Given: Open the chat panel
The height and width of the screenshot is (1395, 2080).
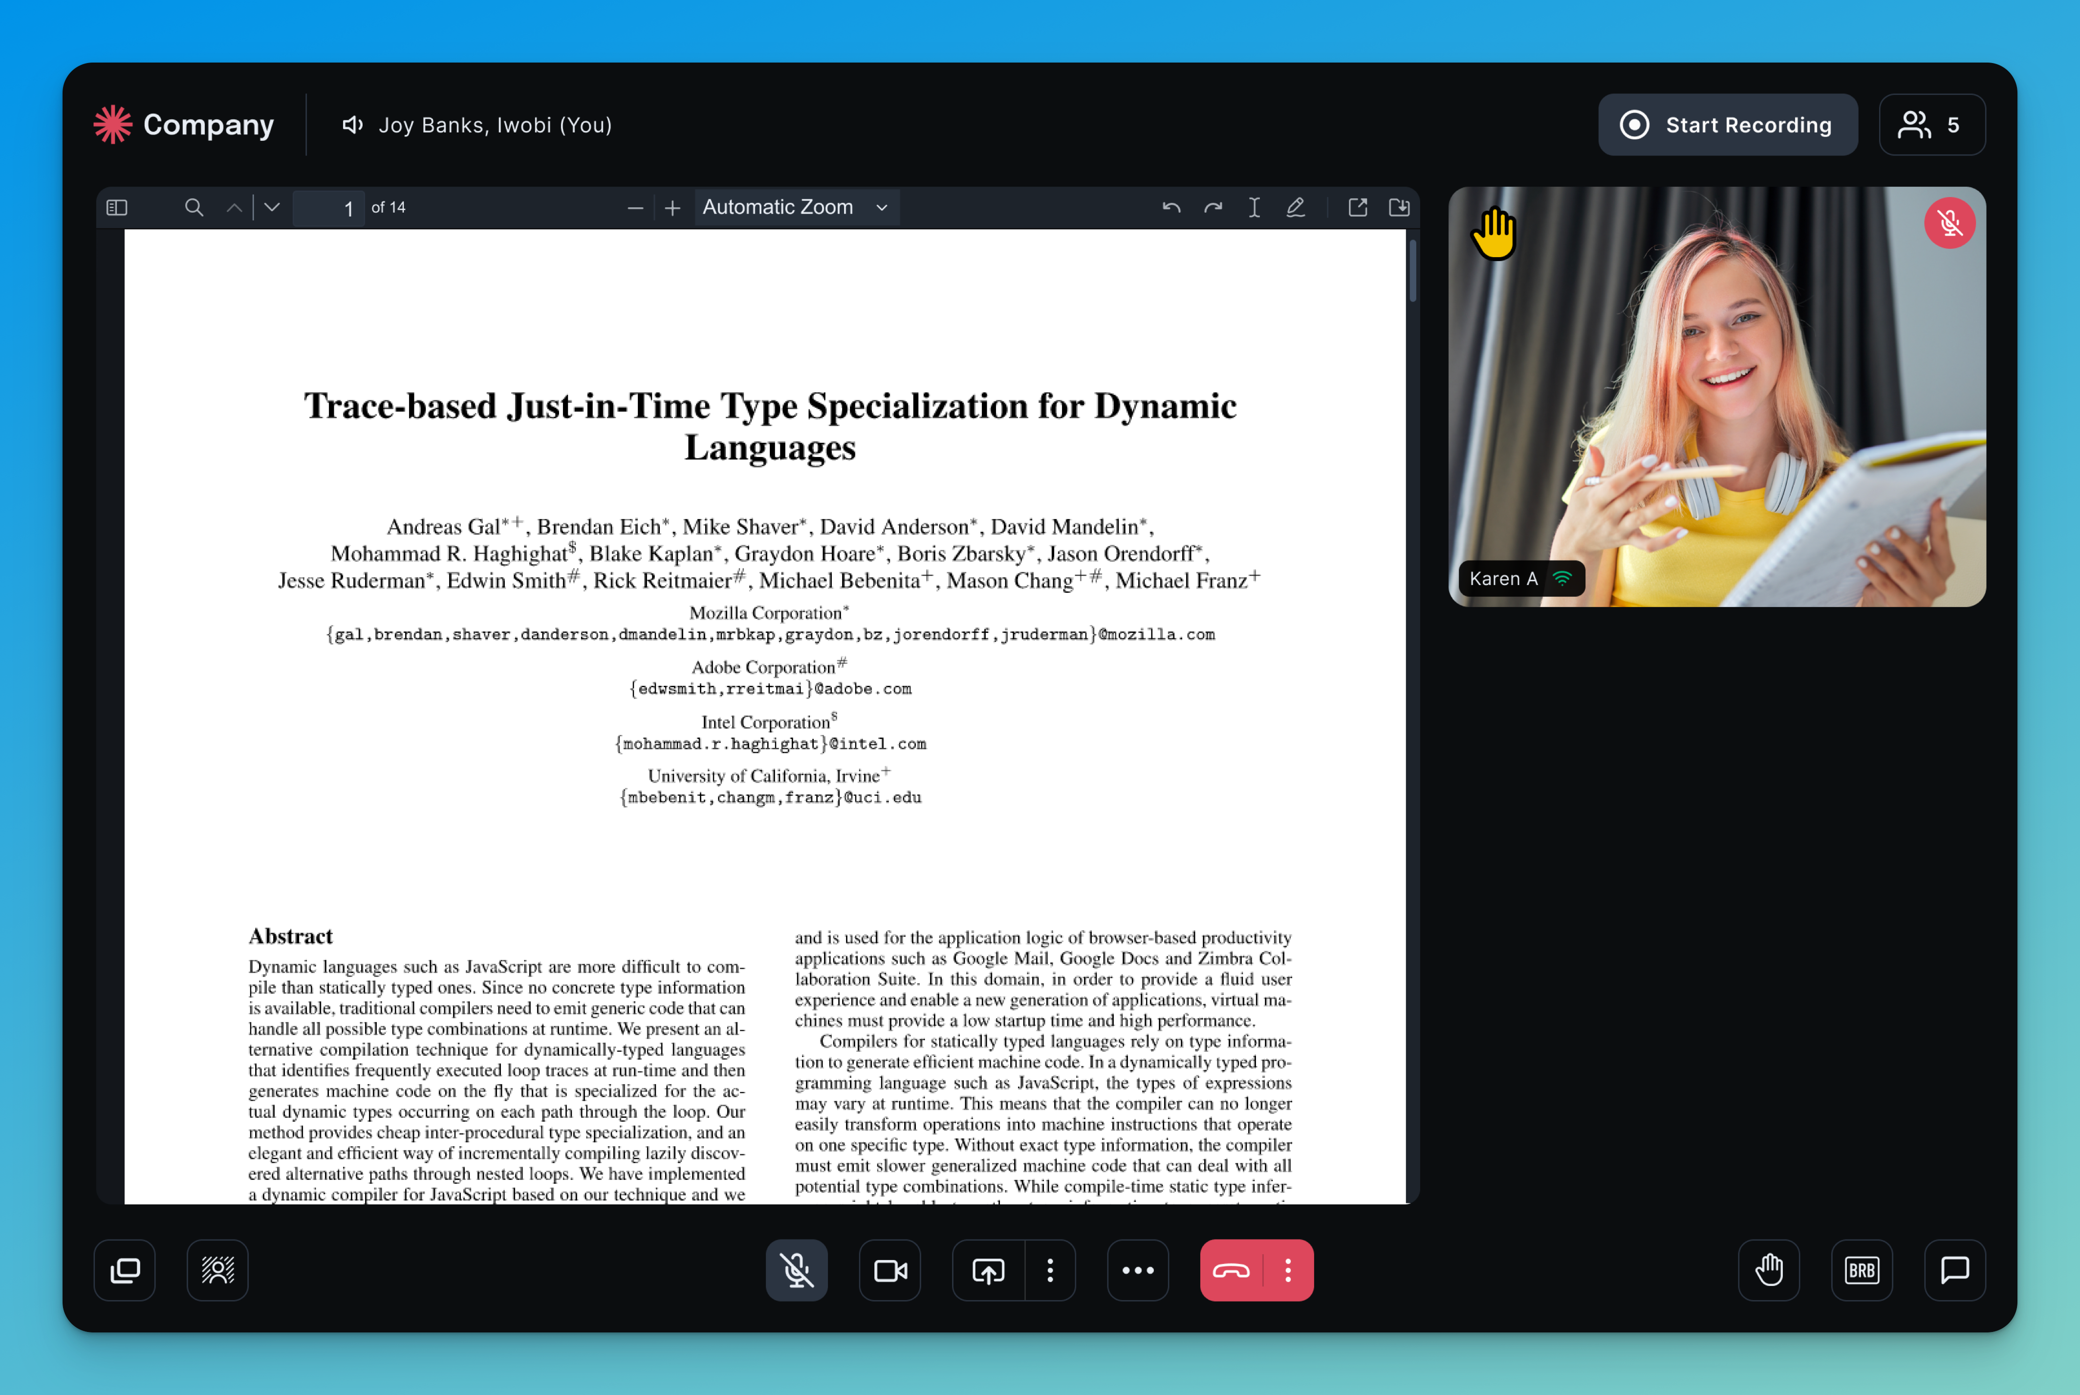Looking at the screenshot, I should tap(1954, 1270).
